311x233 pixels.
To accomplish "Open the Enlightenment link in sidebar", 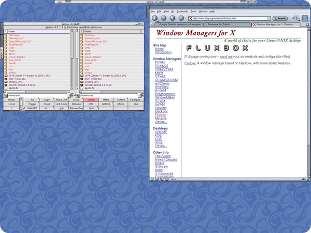I will click(165, 94).
